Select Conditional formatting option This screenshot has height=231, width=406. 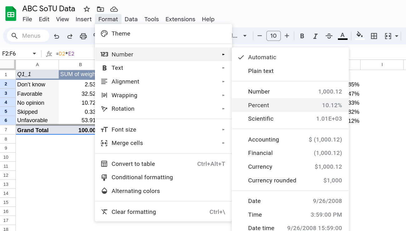coord(142,177)
